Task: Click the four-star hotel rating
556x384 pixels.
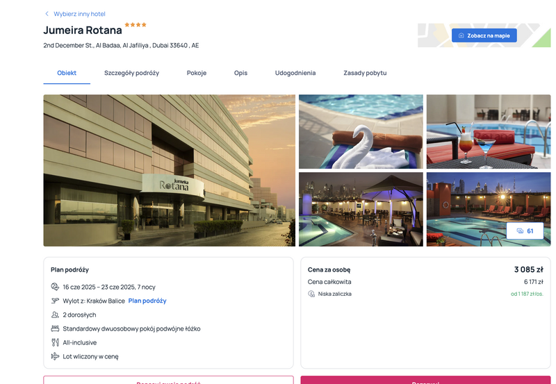Action: point(136,25)
